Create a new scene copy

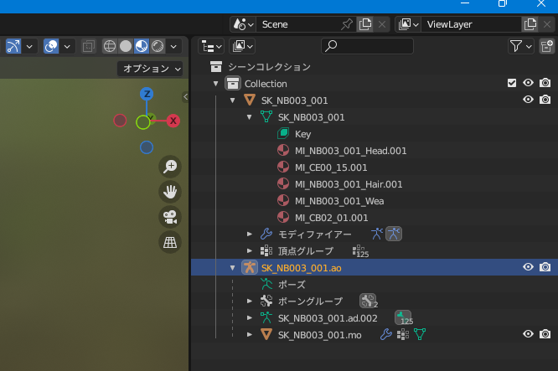click(364, 24)
